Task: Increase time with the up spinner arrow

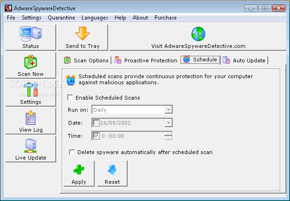Action: click(168, 134)
